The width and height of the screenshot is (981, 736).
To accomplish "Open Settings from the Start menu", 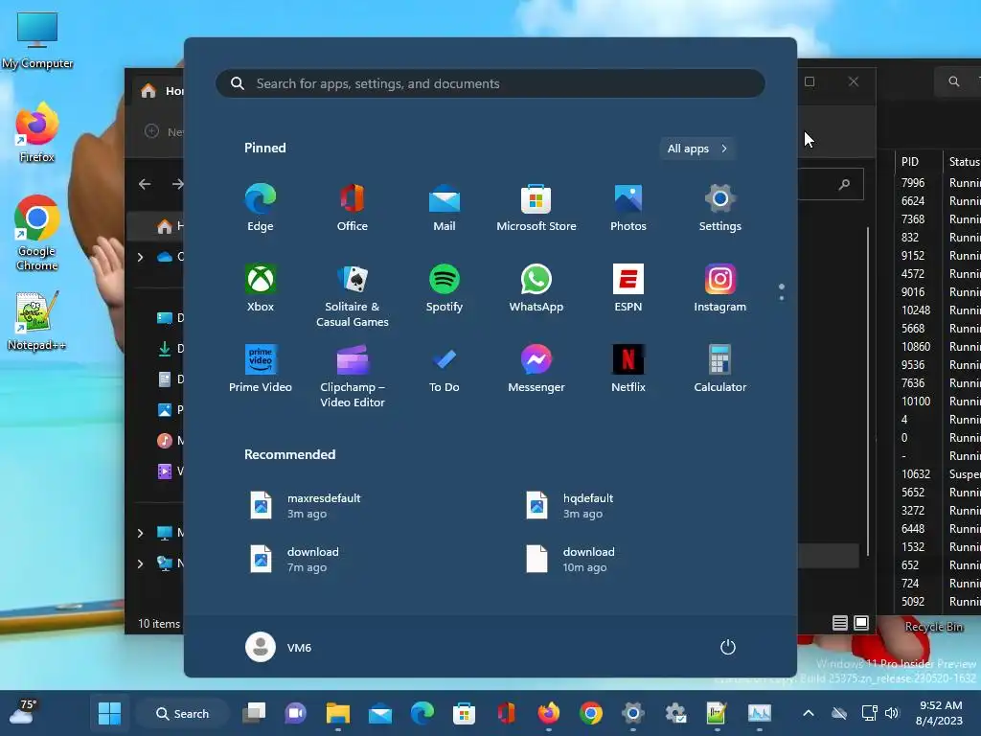I will pos(720,208).
